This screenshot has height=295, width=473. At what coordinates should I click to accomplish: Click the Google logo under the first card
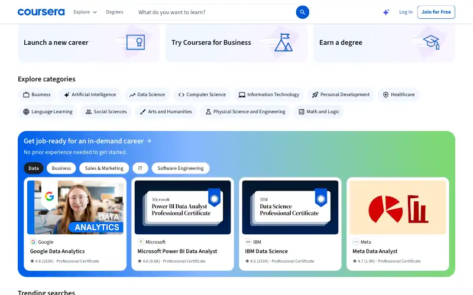33,242
